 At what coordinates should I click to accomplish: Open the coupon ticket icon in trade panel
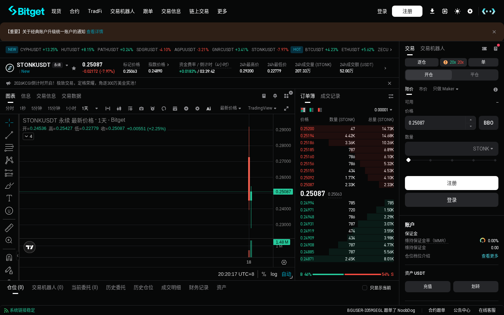click(x=484, y=49)
